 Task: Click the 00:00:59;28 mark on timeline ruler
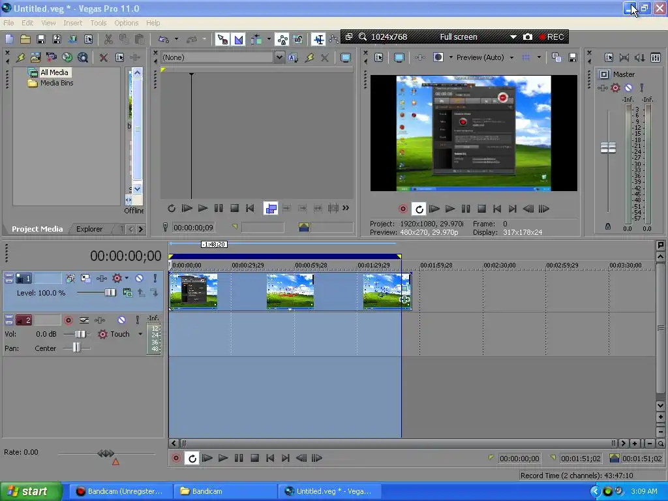[x=311, y=265]
